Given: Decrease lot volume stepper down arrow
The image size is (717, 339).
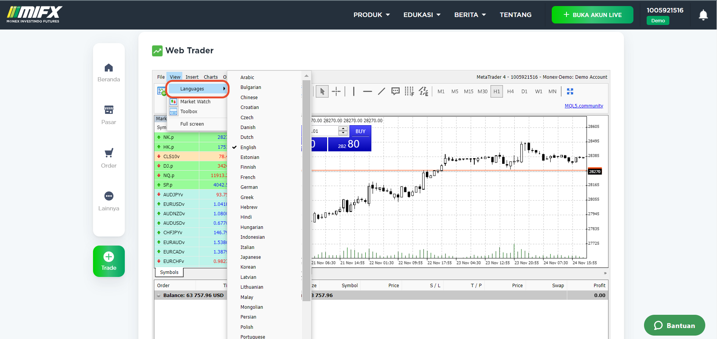Looking at the screenshot, I should click(343, 133).
